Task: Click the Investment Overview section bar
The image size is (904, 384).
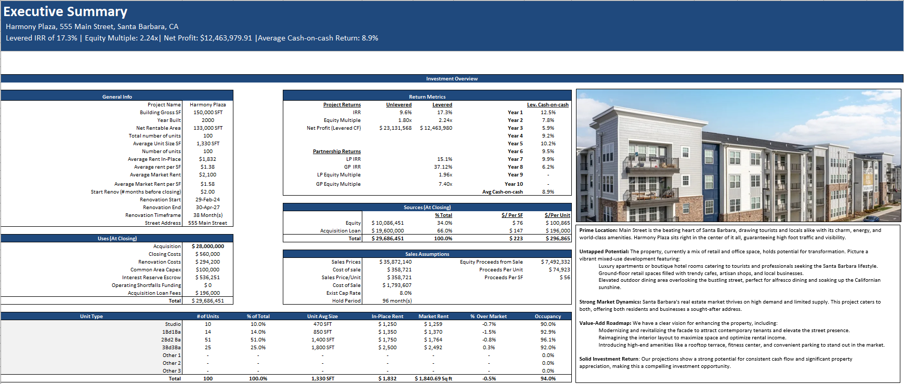Action: point(452,79)
